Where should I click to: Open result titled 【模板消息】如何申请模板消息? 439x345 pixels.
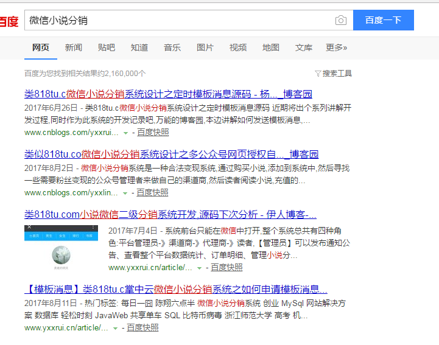(x=176, y=289)
